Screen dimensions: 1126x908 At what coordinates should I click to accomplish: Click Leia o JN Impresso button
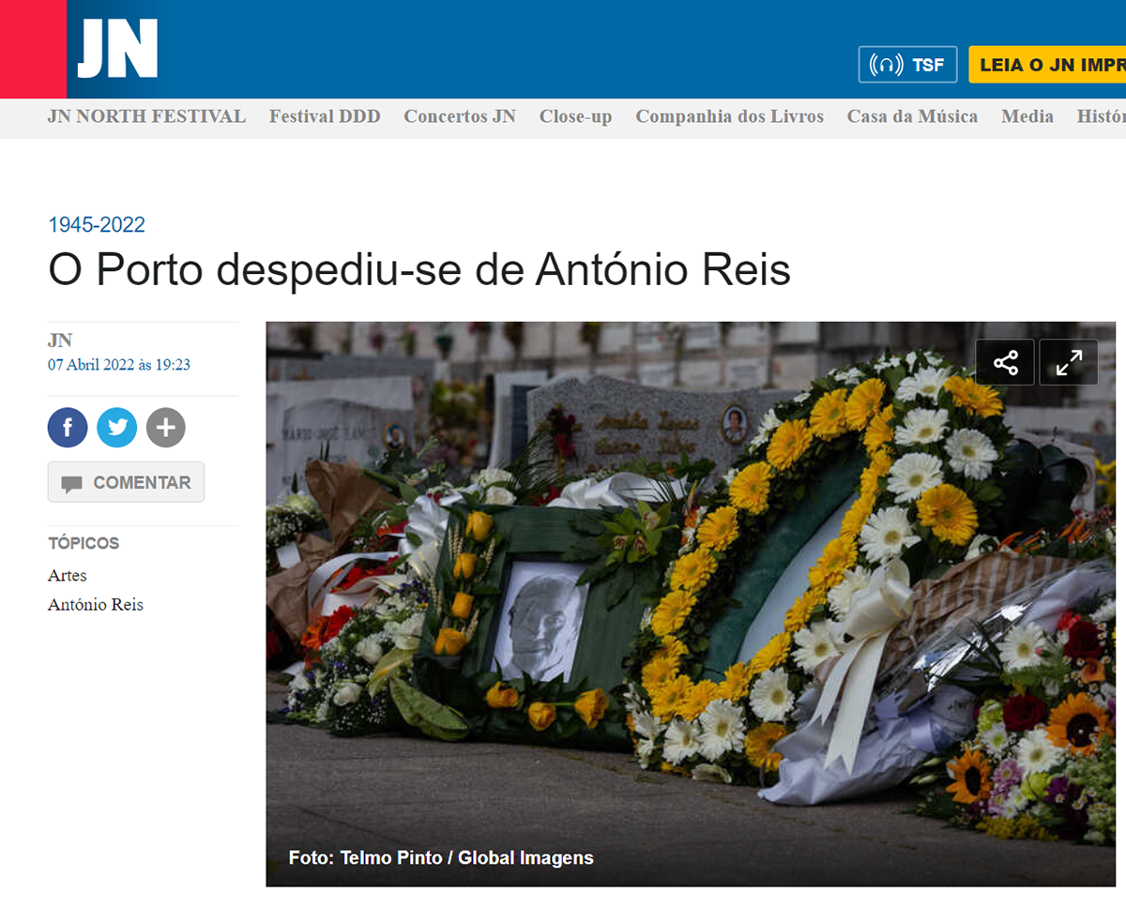point(1047,65)
